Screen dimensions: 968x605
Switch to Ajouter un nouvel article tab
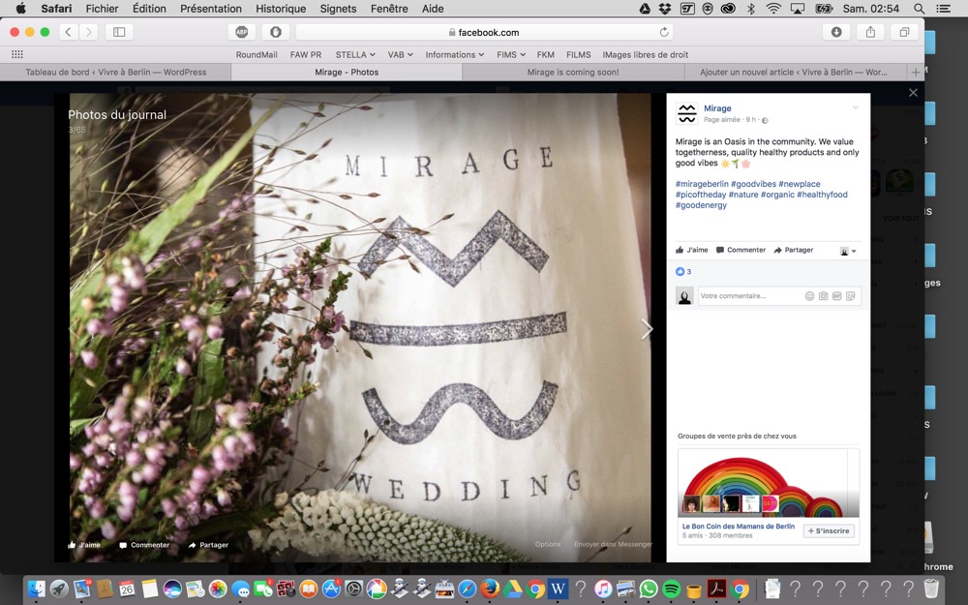pos(794,73)
